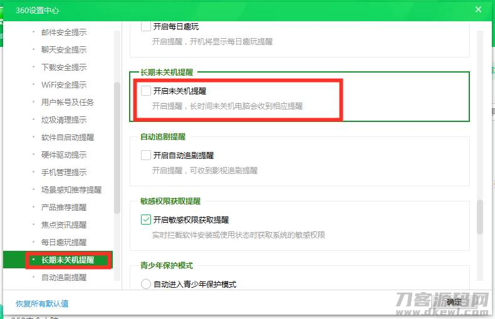Viewport: 495px width, 319px height.
Task: Click description 实时拦截软件安装或使用状态时获取系统的敏感权限
Action: pyautogui.click(x=239, y=235)
